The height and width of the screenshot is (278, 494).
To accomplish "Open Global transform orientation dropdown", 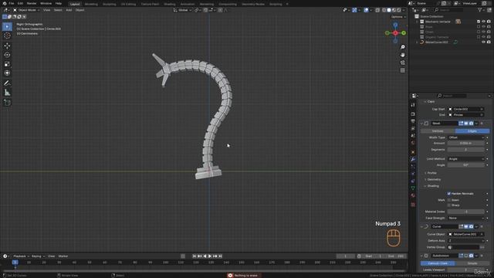I will coord(182,10).
